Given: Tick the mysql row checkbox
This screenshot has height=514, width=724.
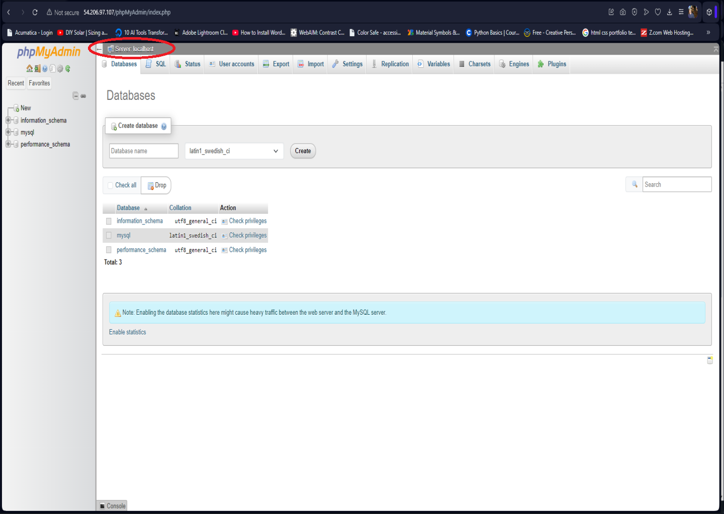Looking at the screenshot, I should 109,235.
